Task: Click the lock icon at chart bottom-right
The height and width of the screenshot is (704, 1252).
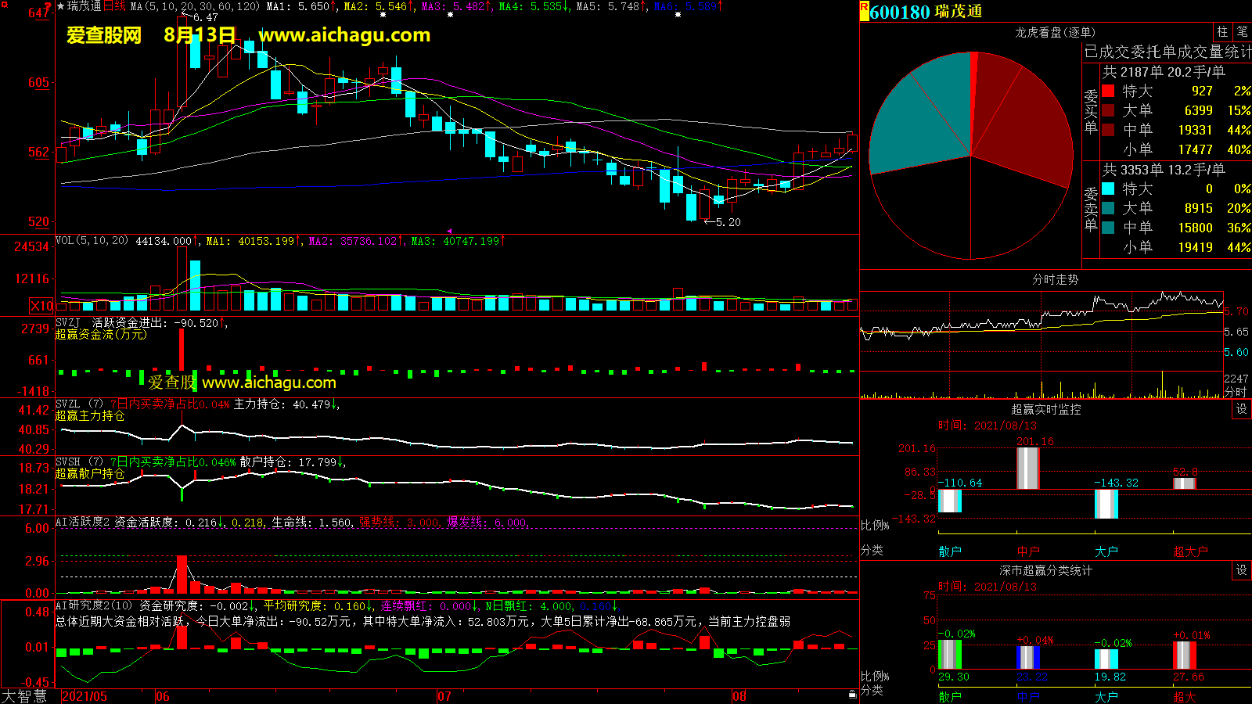Action: 852,694
